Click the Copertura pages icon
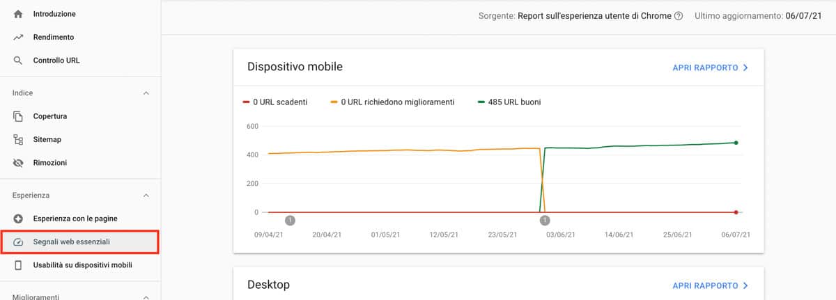836x300 pixels. pyautogui.click(x=19, y=116)
